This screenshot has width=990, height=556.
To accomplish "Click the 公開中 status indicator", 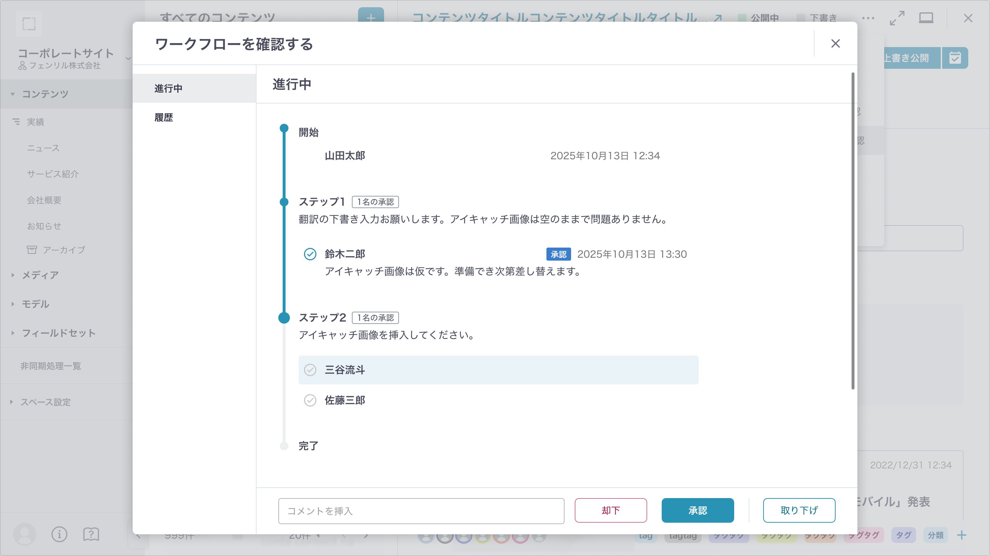I will [x=759, y=18].
